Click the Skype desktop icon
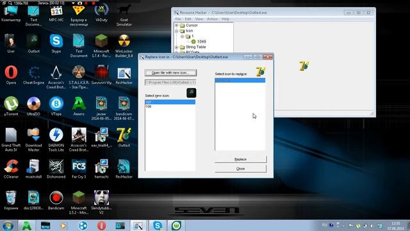The image size is (410, 231). coord(56,44)
